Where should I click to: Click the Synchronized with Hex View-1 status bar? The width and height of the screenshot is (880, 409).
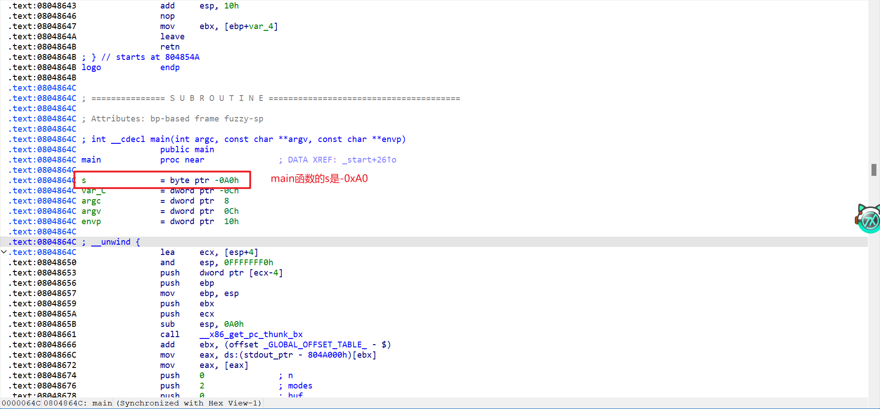click(188, 403)
